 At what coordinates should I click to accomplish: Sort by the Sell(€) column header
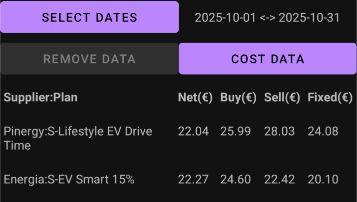coord(282,97)
